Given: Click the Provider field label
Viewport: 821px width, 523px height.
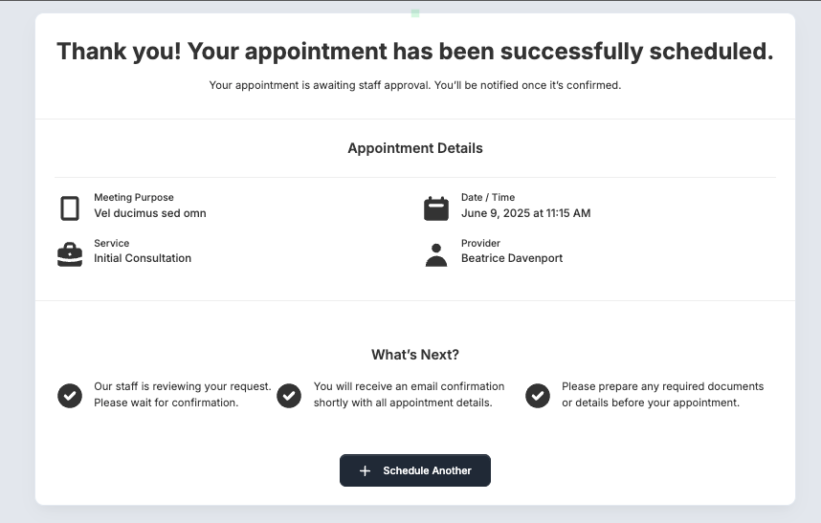Looking at the screenshot, I should 480,243.
